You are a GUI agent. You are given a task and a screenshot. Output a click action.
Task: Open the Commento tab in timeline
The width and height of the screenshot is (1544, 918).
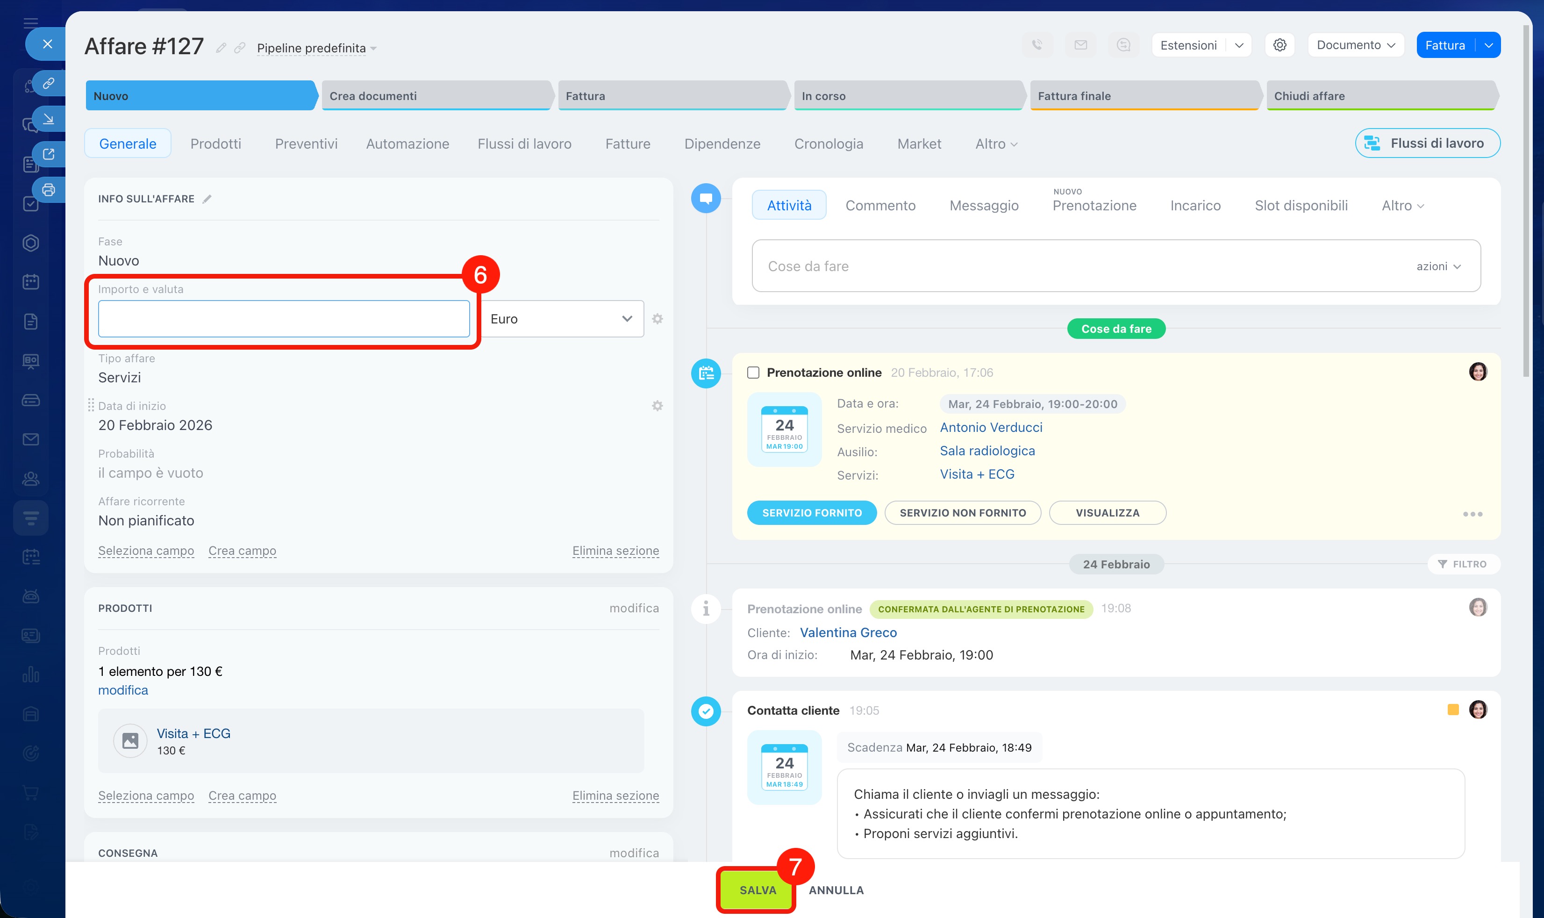click(x=880, y=205)
